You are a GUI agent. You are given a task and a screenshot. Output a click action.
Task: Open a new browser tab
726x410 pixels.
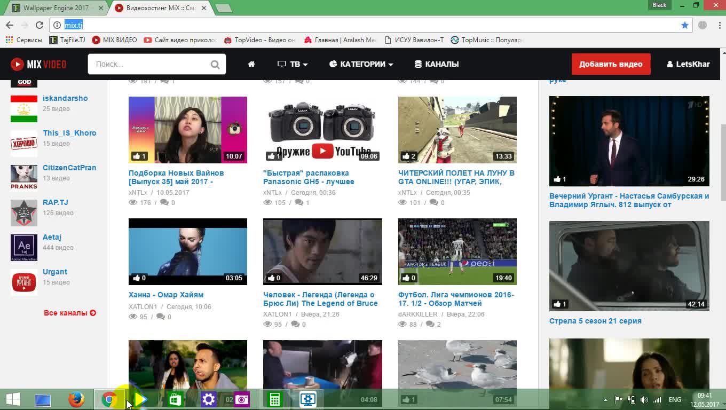[223, 8]
